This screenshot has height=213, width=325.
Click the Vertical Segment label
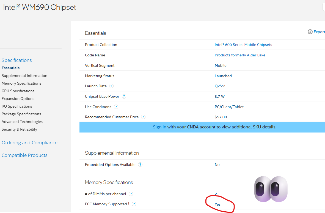point(100,65)
